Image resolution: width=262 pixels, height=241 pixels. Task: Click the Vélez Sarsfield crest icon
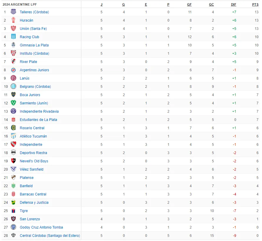pos(13,169)
